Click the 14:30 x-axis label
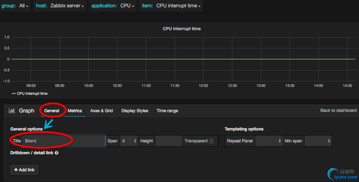This screenshot has width=359, height=182. coord(347,85)
